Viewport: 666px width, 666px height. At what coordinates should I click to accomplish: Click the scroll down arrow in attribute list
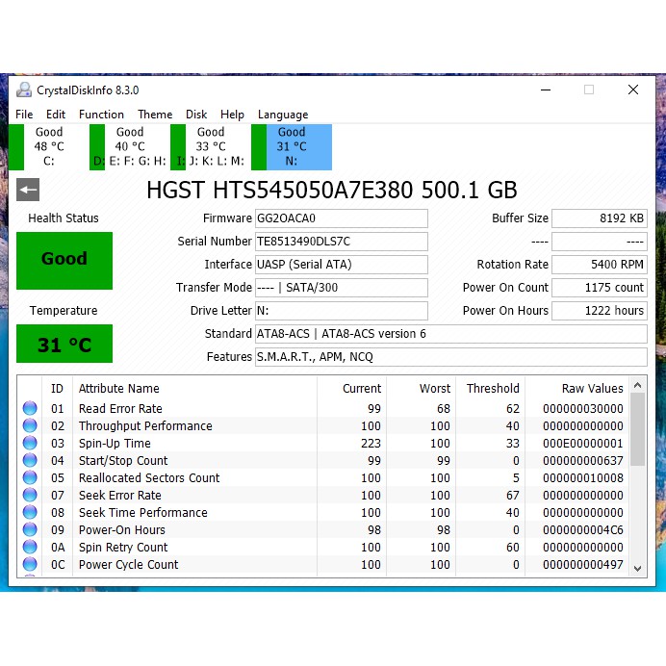click(637, 569)
